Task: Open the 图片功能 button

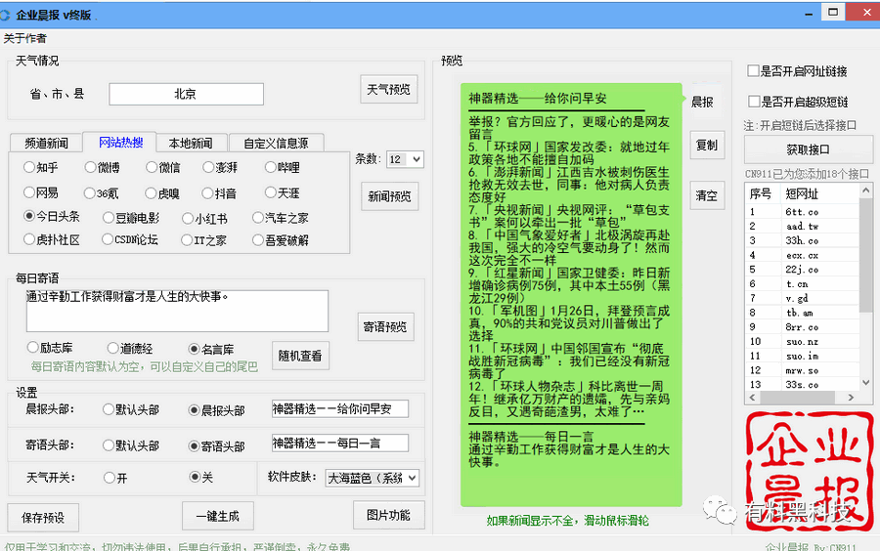Action: coord(388,515)
